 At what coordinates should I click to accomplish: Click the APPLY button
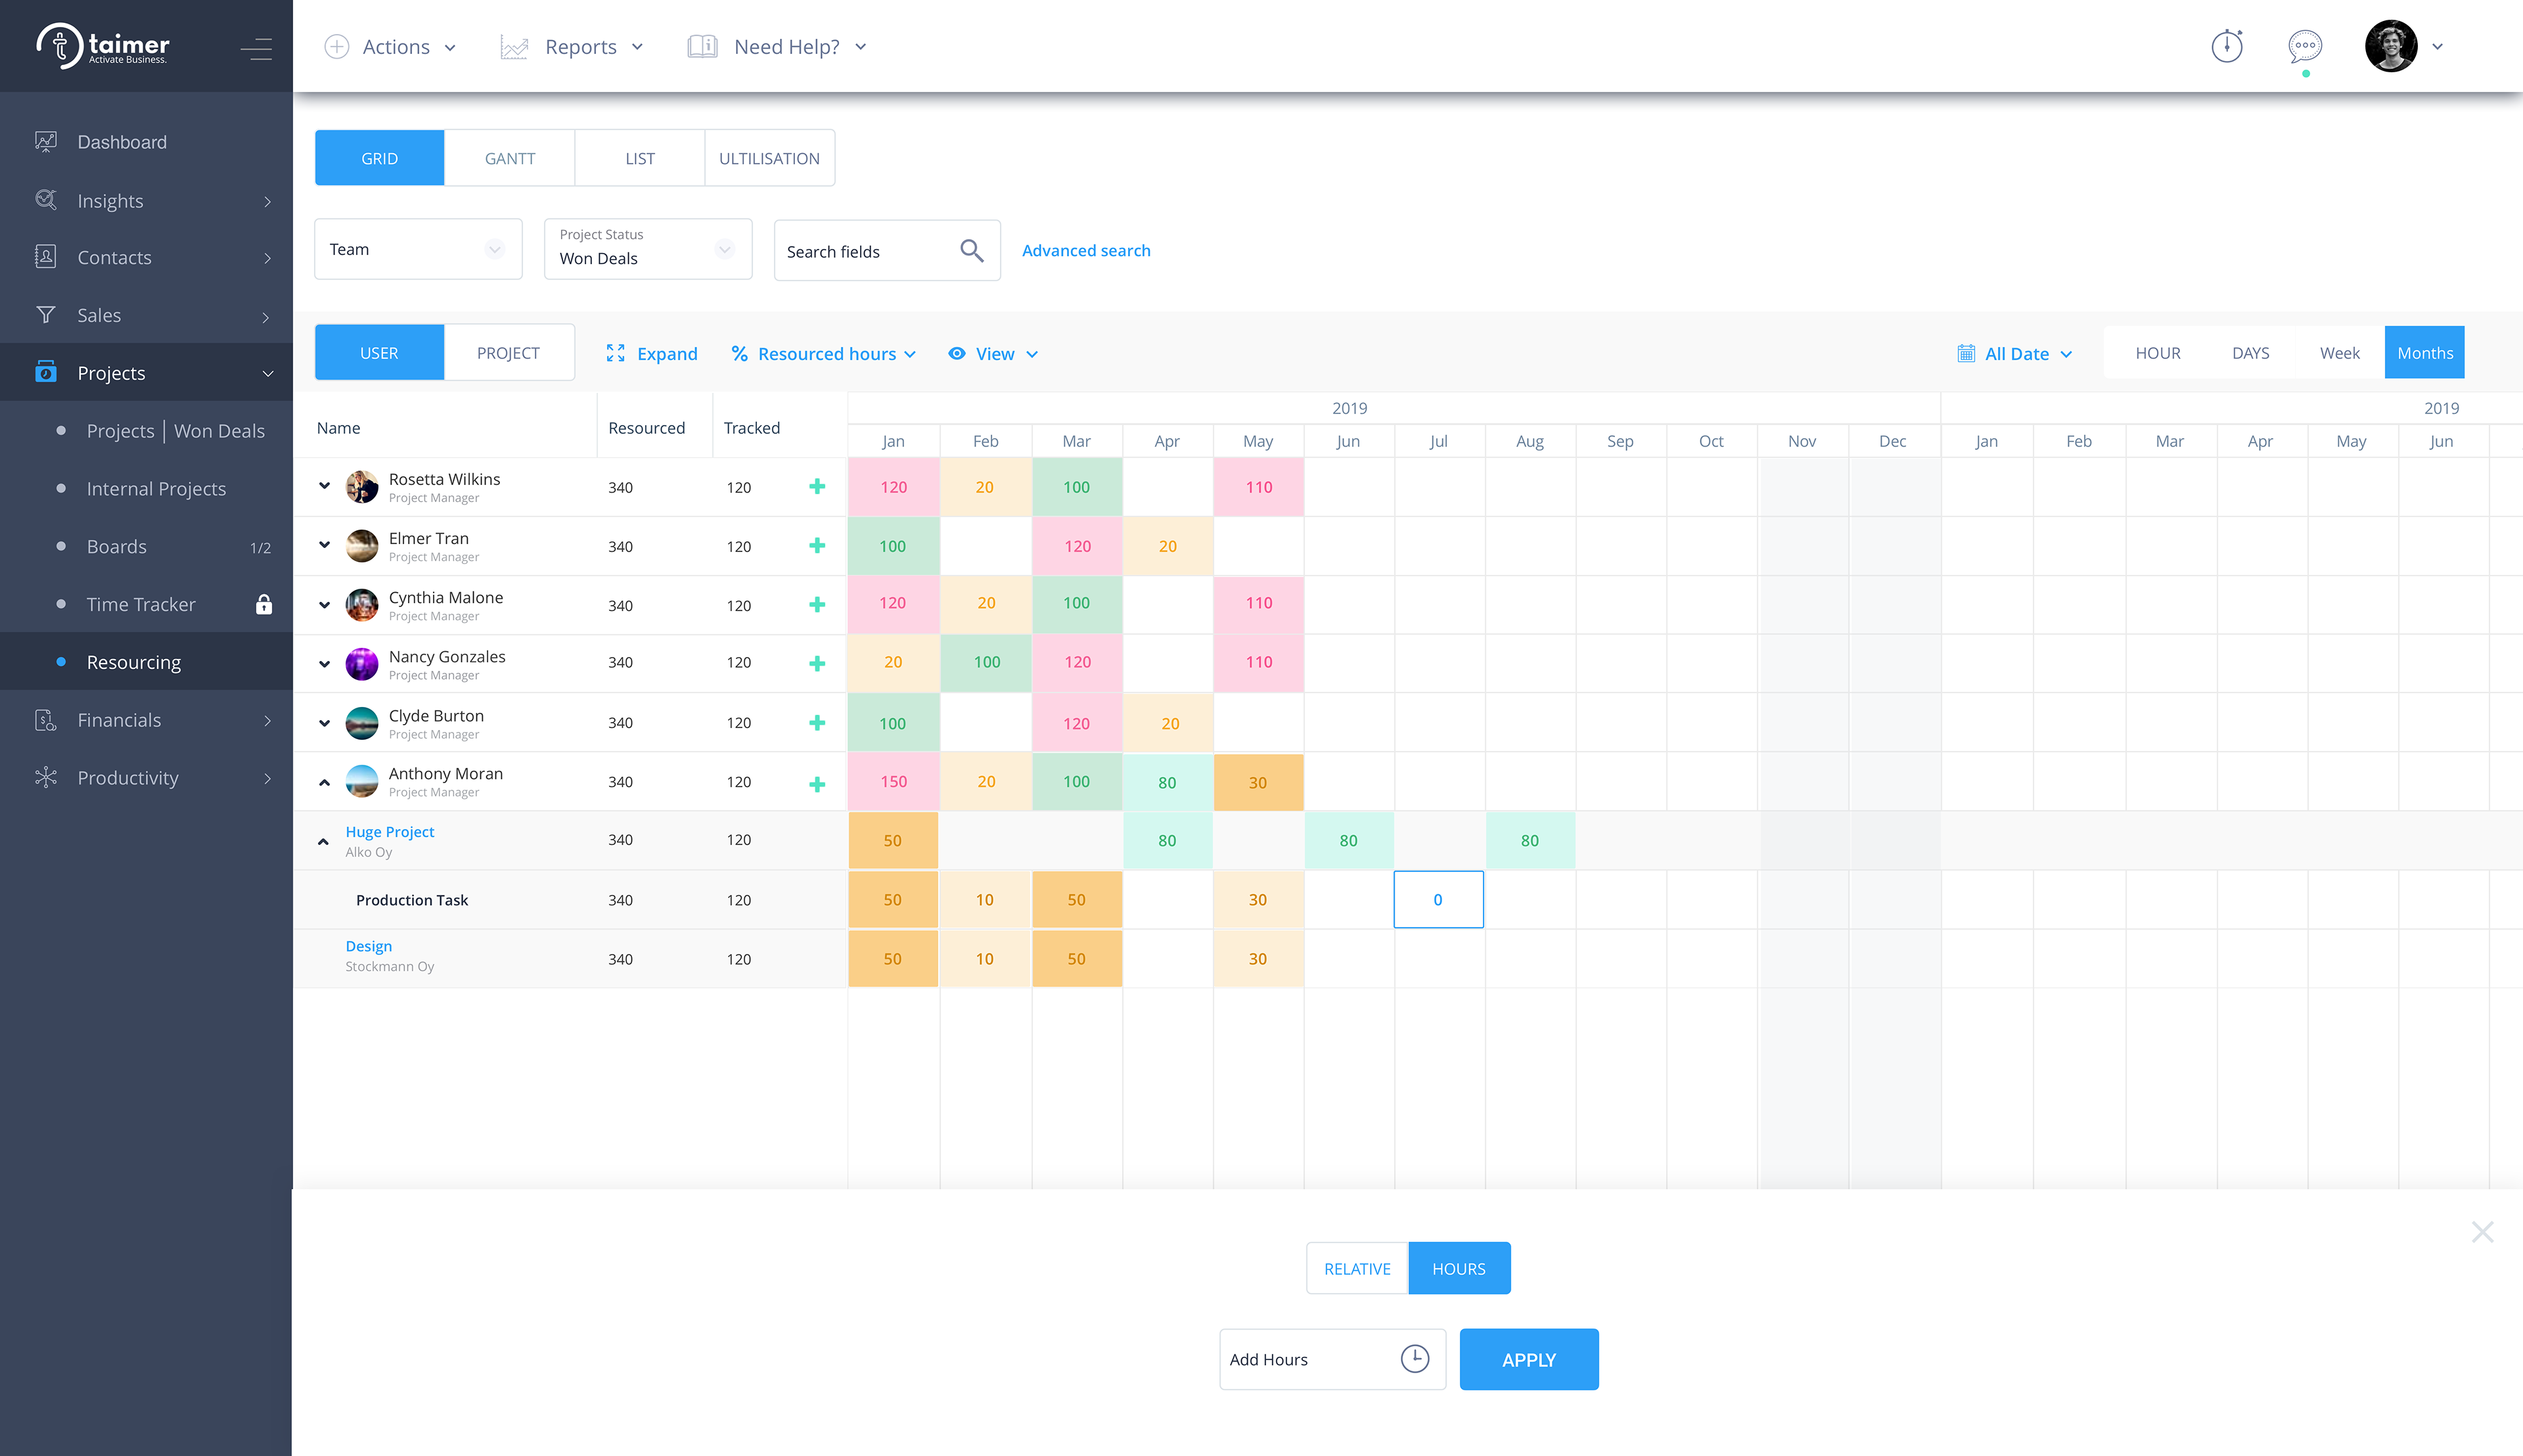pyautogui.click(x=1529, y=1359)
